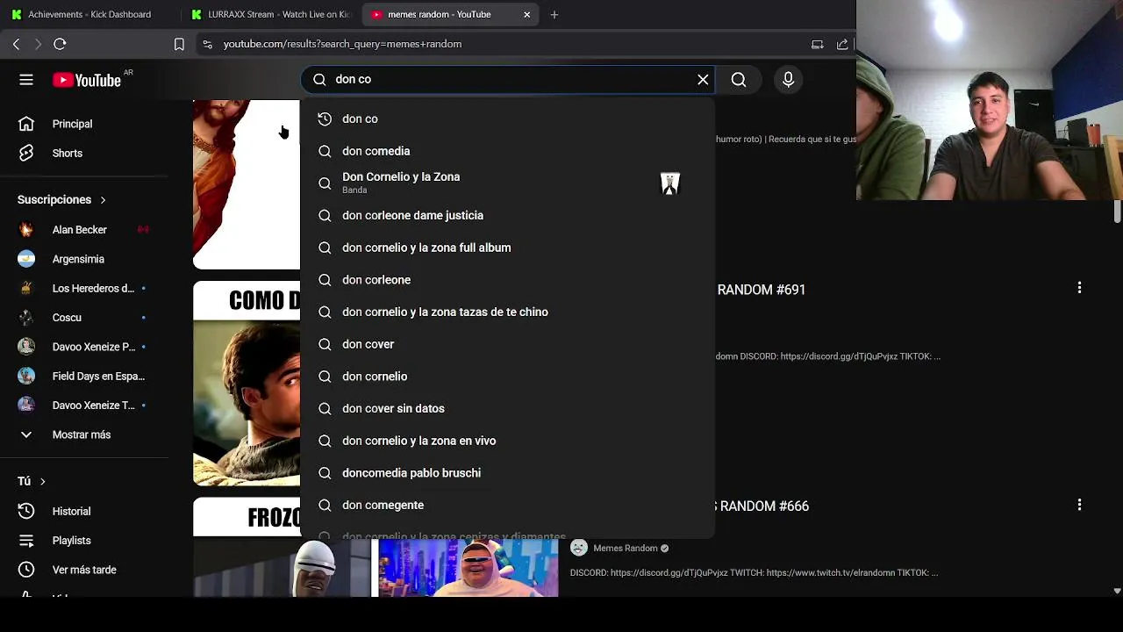Click the share icon in browser toolbar

tap(842, 44)
